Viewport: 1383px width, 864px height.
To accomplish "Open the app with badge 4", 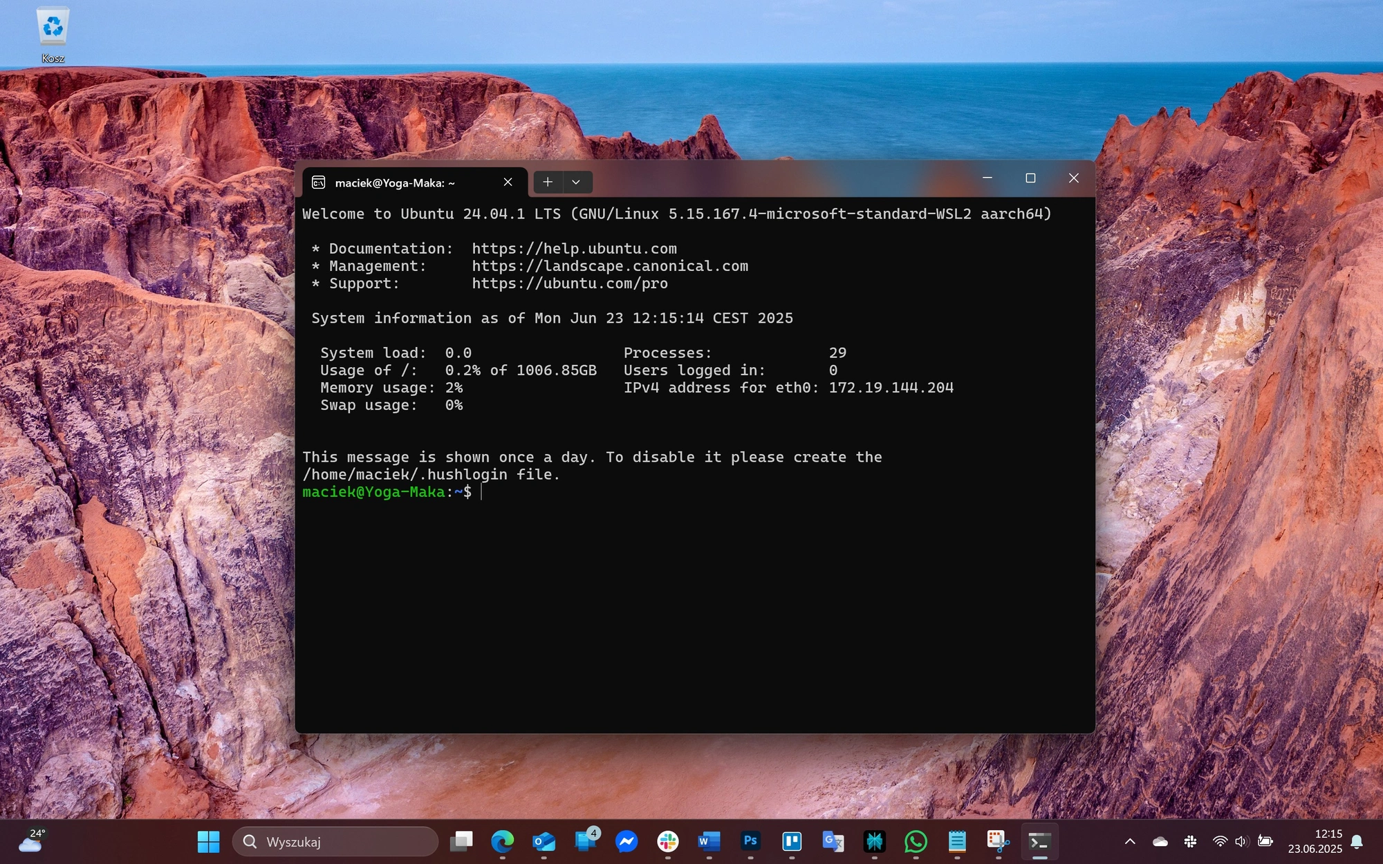I will tap(586, 841).
